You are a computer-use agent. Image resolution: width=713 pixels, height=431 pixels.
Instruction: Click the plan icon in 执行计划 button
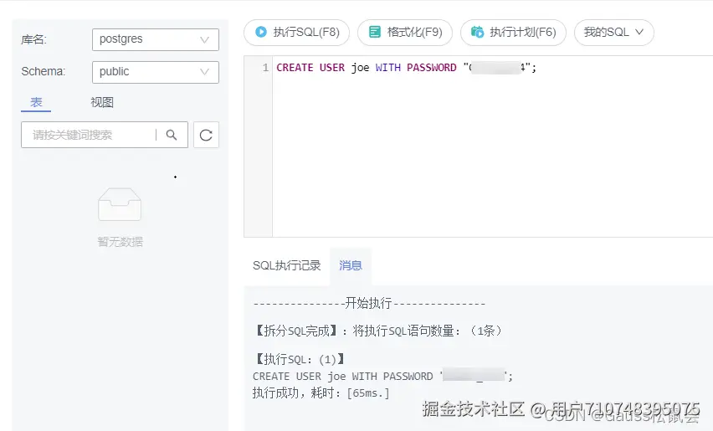point(477,32)
